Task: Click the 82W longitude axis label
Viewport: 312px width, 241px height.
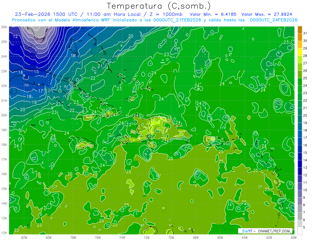Action: coord(24,237)
